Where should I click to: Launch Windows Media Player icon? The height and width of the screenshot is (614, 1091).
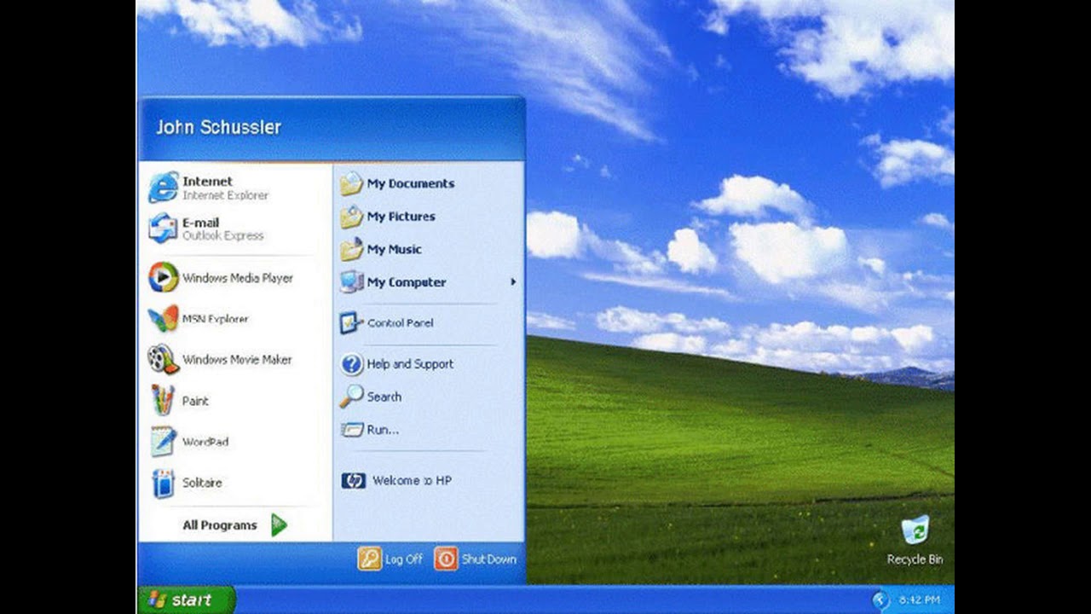coord(163,277)
